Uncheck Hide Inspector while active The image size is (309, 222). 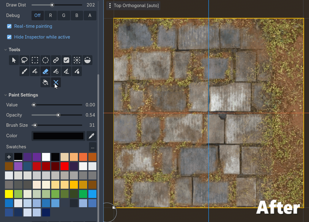click(x=9, y=37)
